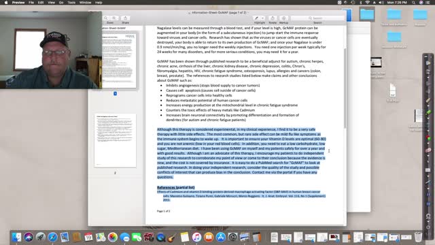This screenshot has height=245, width=435.
Task: Open the Trash in the Dock
Action: coord(418,238)
